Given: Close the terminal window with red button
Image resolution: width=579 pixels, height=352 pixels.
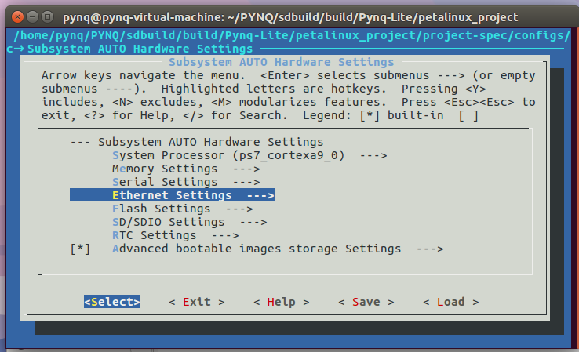Looking at the screenshot, I should coord(17,17).
